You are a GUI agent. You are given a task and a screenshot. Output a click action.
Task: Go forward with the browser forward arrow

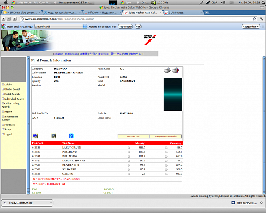[x=9, y=19]
